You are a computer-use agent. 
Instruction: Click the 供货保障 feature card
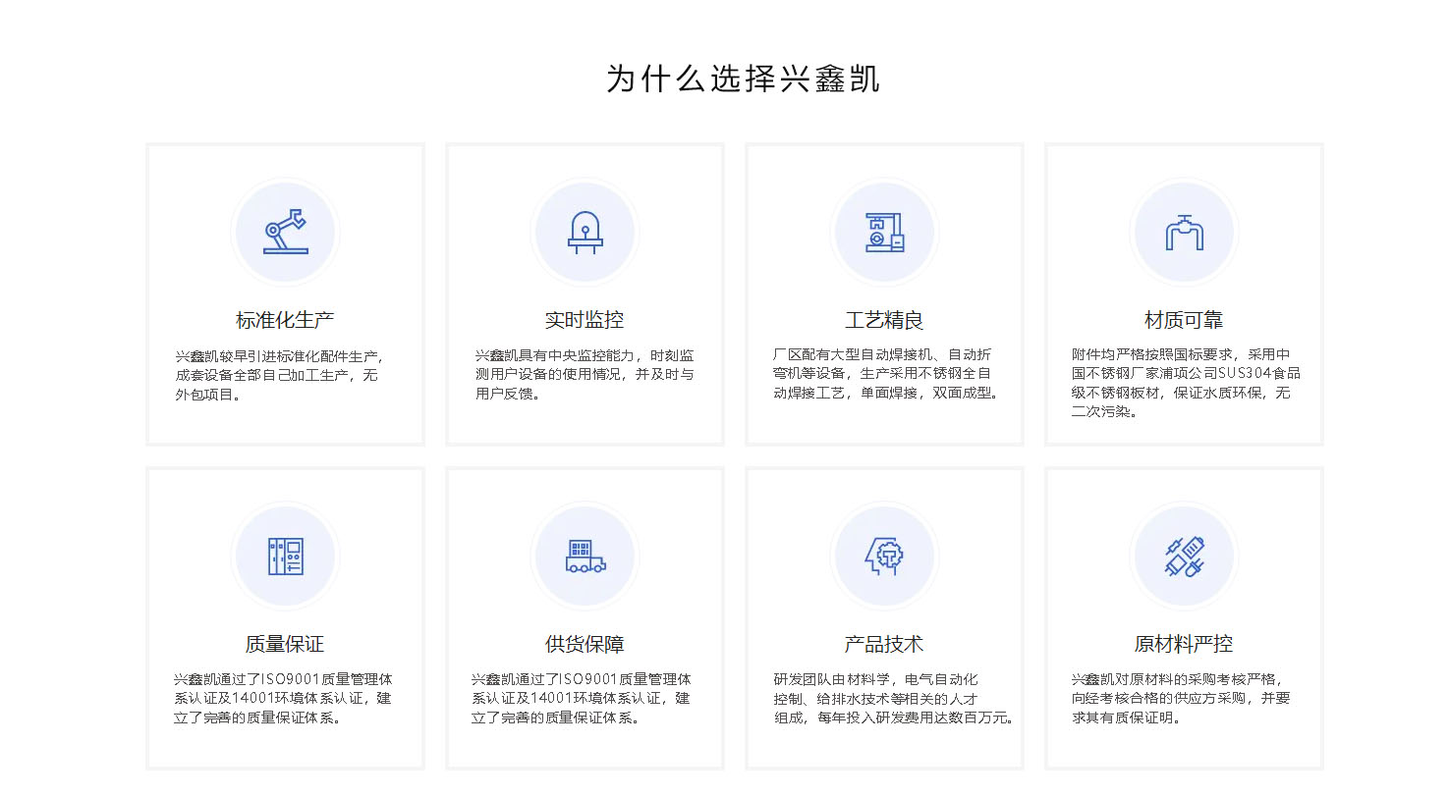coord(585,618)
